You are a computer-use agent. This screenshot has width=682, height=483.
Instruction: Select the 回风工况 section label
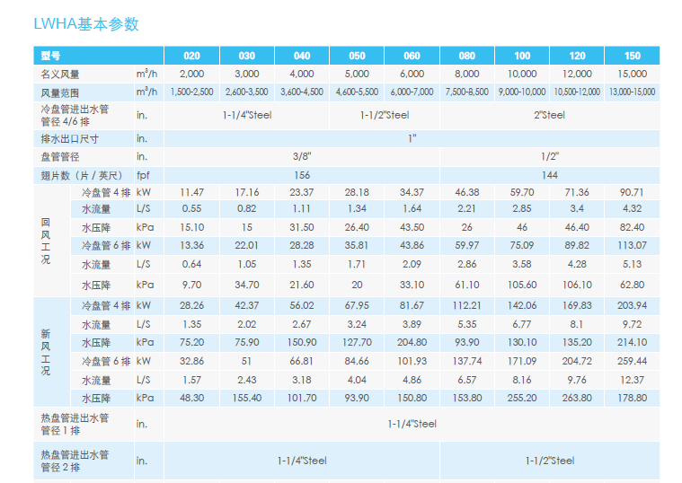(x=46, y=241)
